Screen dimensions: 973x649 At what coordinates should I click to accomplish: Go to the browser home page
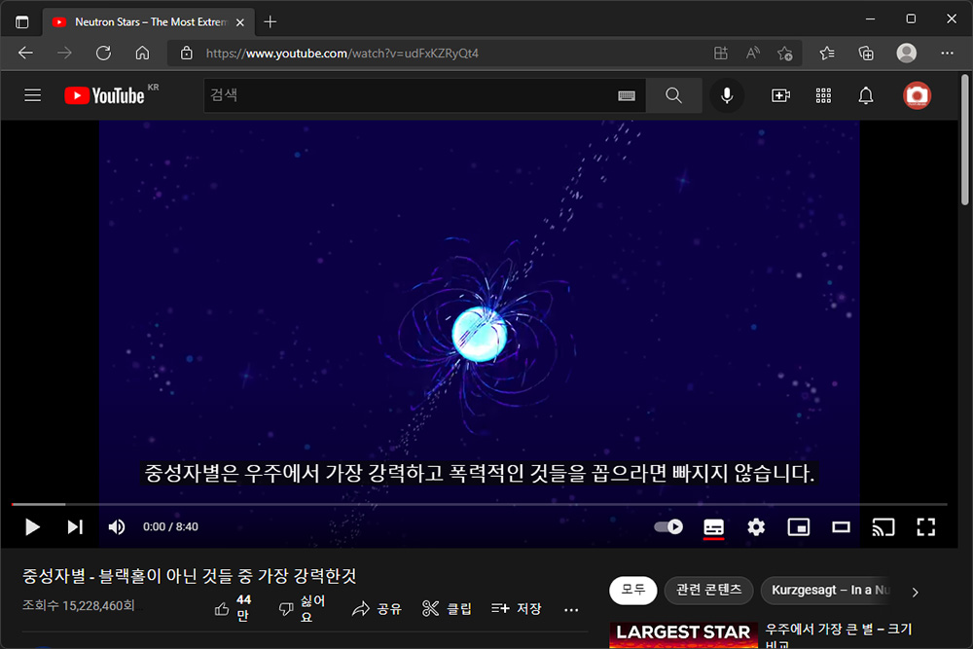pos(142,54)
